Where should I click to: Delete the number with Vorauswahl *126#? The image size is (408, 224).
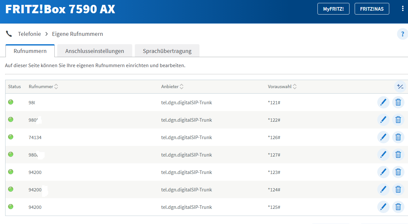(398, 137)
